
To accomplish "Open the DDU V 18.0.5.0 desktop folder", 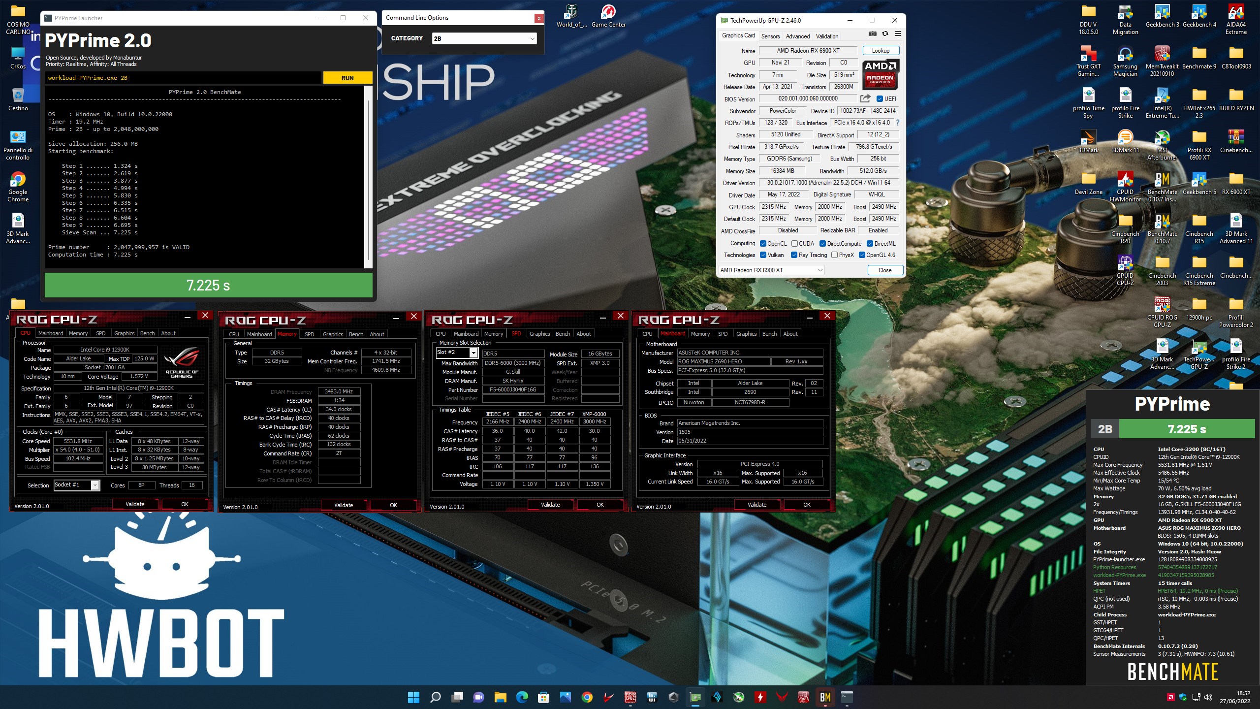I will (1088, 19).
